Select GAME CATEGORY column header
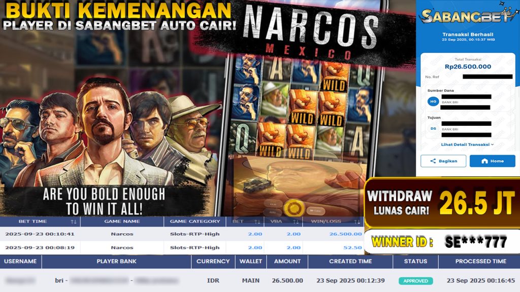This screenshot has height=292, width=520. 194,222
